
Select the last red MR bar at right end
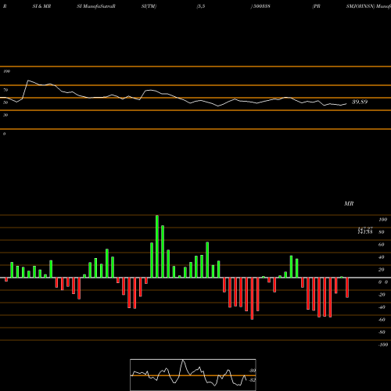click(x=347, y=288)
